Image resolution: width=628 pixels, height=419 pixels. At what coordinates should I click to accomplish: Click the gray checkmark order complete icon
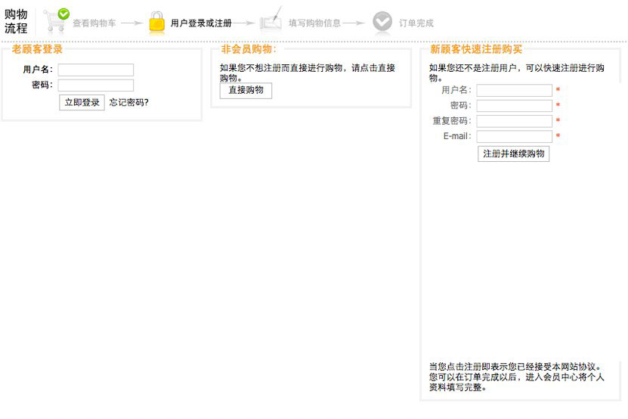pyautogui.click(x=382, y=21)
